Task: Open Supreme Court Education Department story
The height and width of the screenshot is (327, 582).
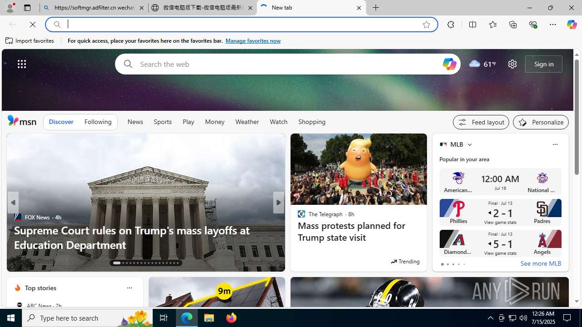Action: pos(132,237)
